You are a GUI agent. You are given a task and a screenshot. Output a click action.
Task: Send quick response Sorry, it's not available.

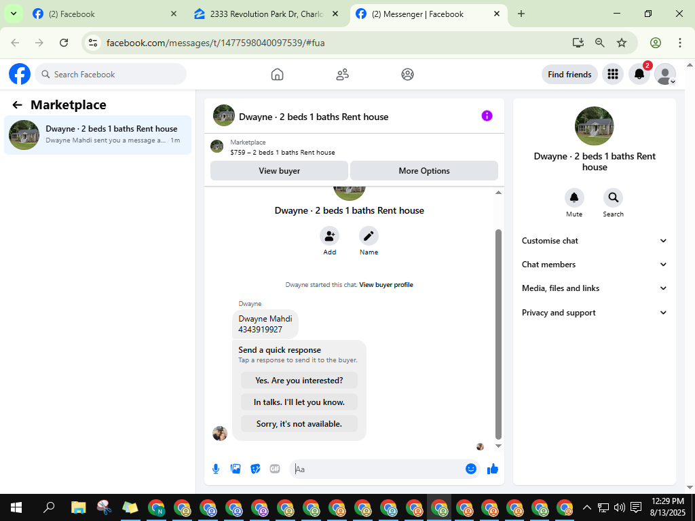click(299, 423)
